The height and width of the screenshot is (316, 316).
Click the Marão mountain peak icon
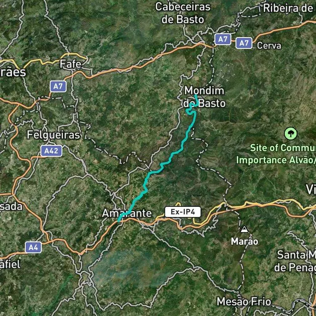[244, 229]
